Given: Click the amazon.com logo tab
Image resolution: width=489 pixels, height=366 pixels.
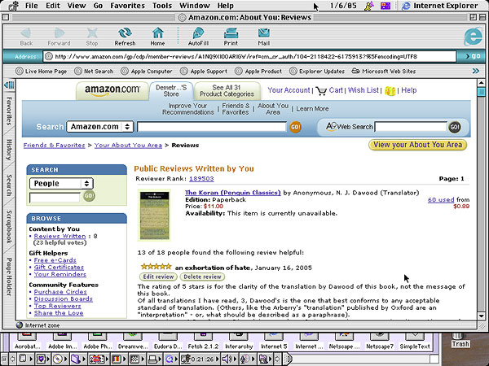Looking at the screenshot, I should (112, 91).
